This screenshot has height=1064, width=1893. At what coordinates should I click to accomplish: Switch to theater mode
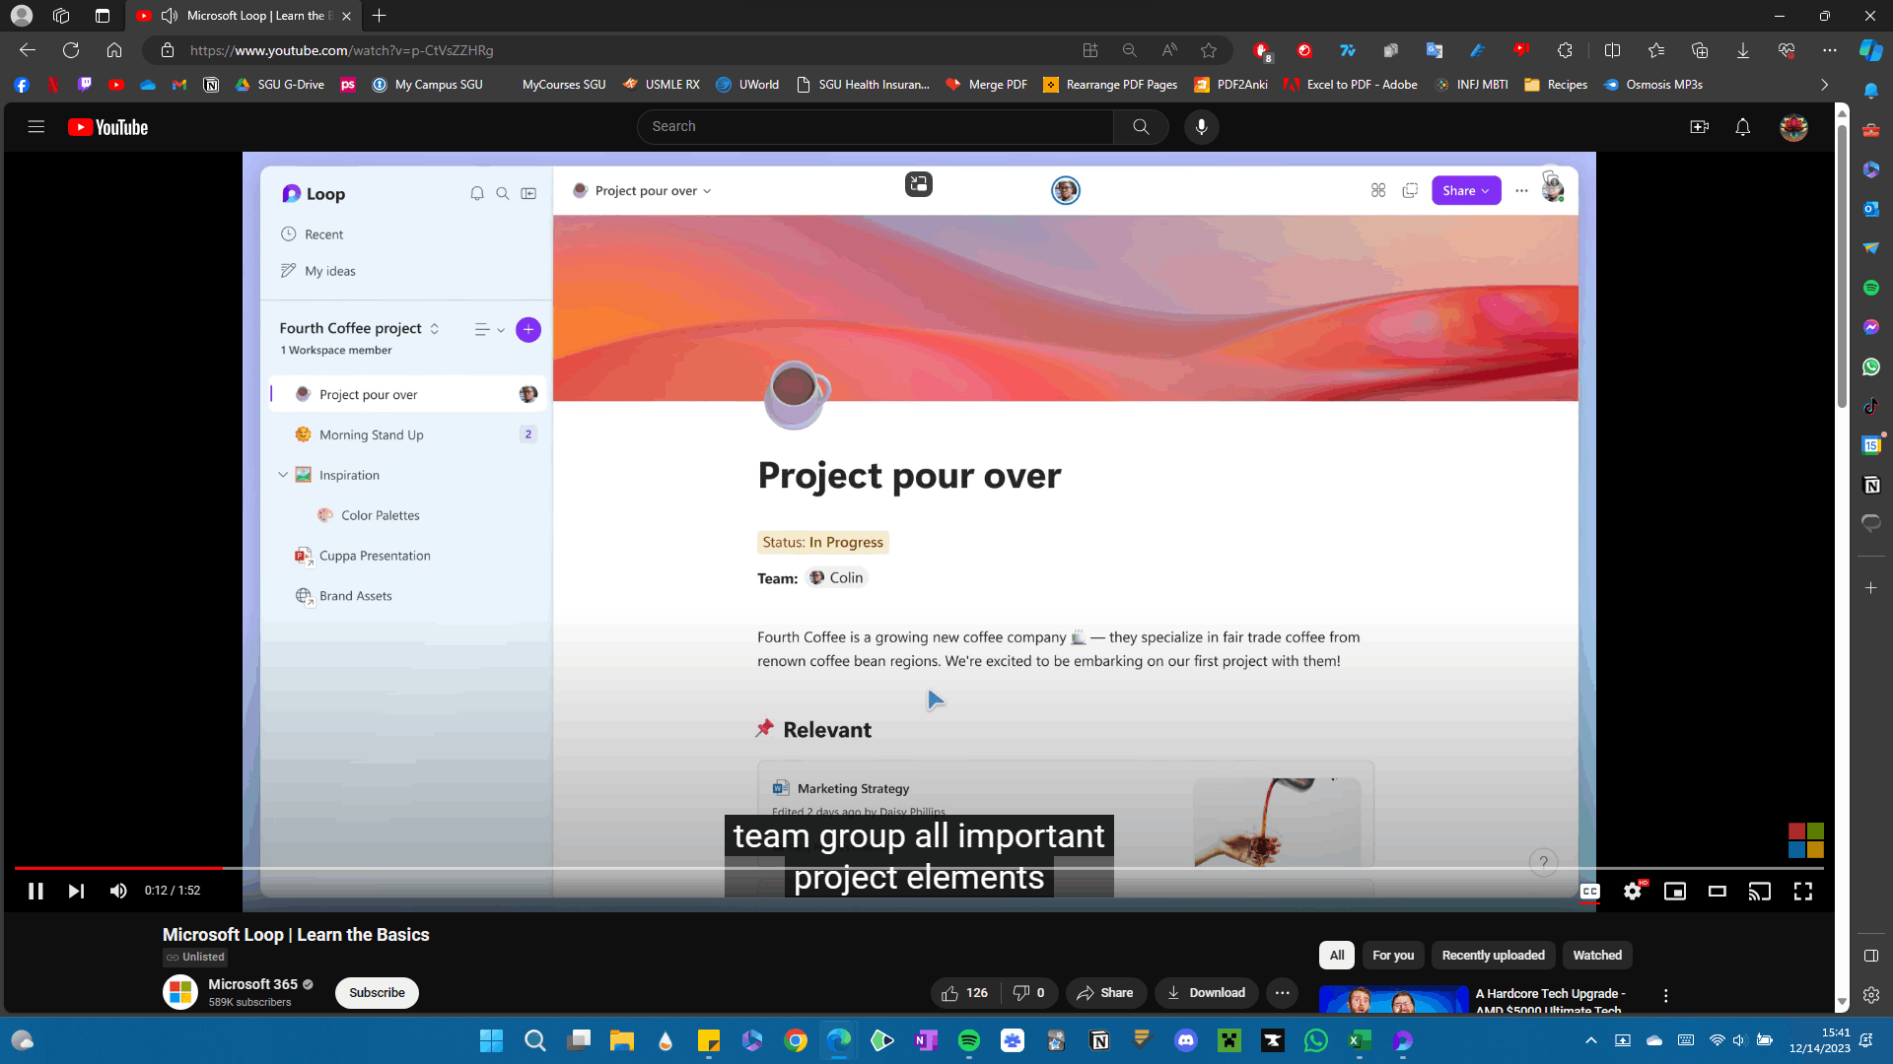(x=1717, y=891)
